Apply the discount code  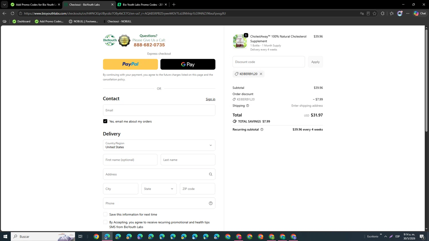pos(315,62)
